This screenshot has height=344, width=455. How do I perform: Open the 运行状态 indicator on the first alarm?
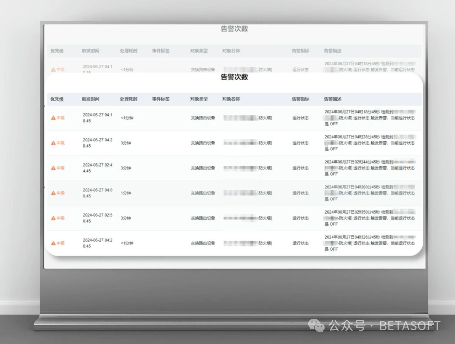coord(301,118)
